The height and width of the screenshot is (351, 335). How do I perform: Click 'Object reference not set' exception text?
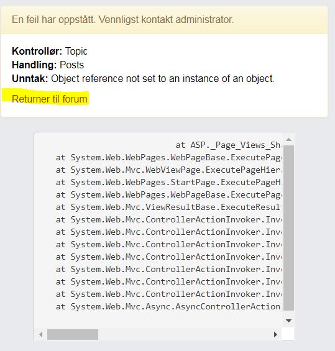(163, 78)
